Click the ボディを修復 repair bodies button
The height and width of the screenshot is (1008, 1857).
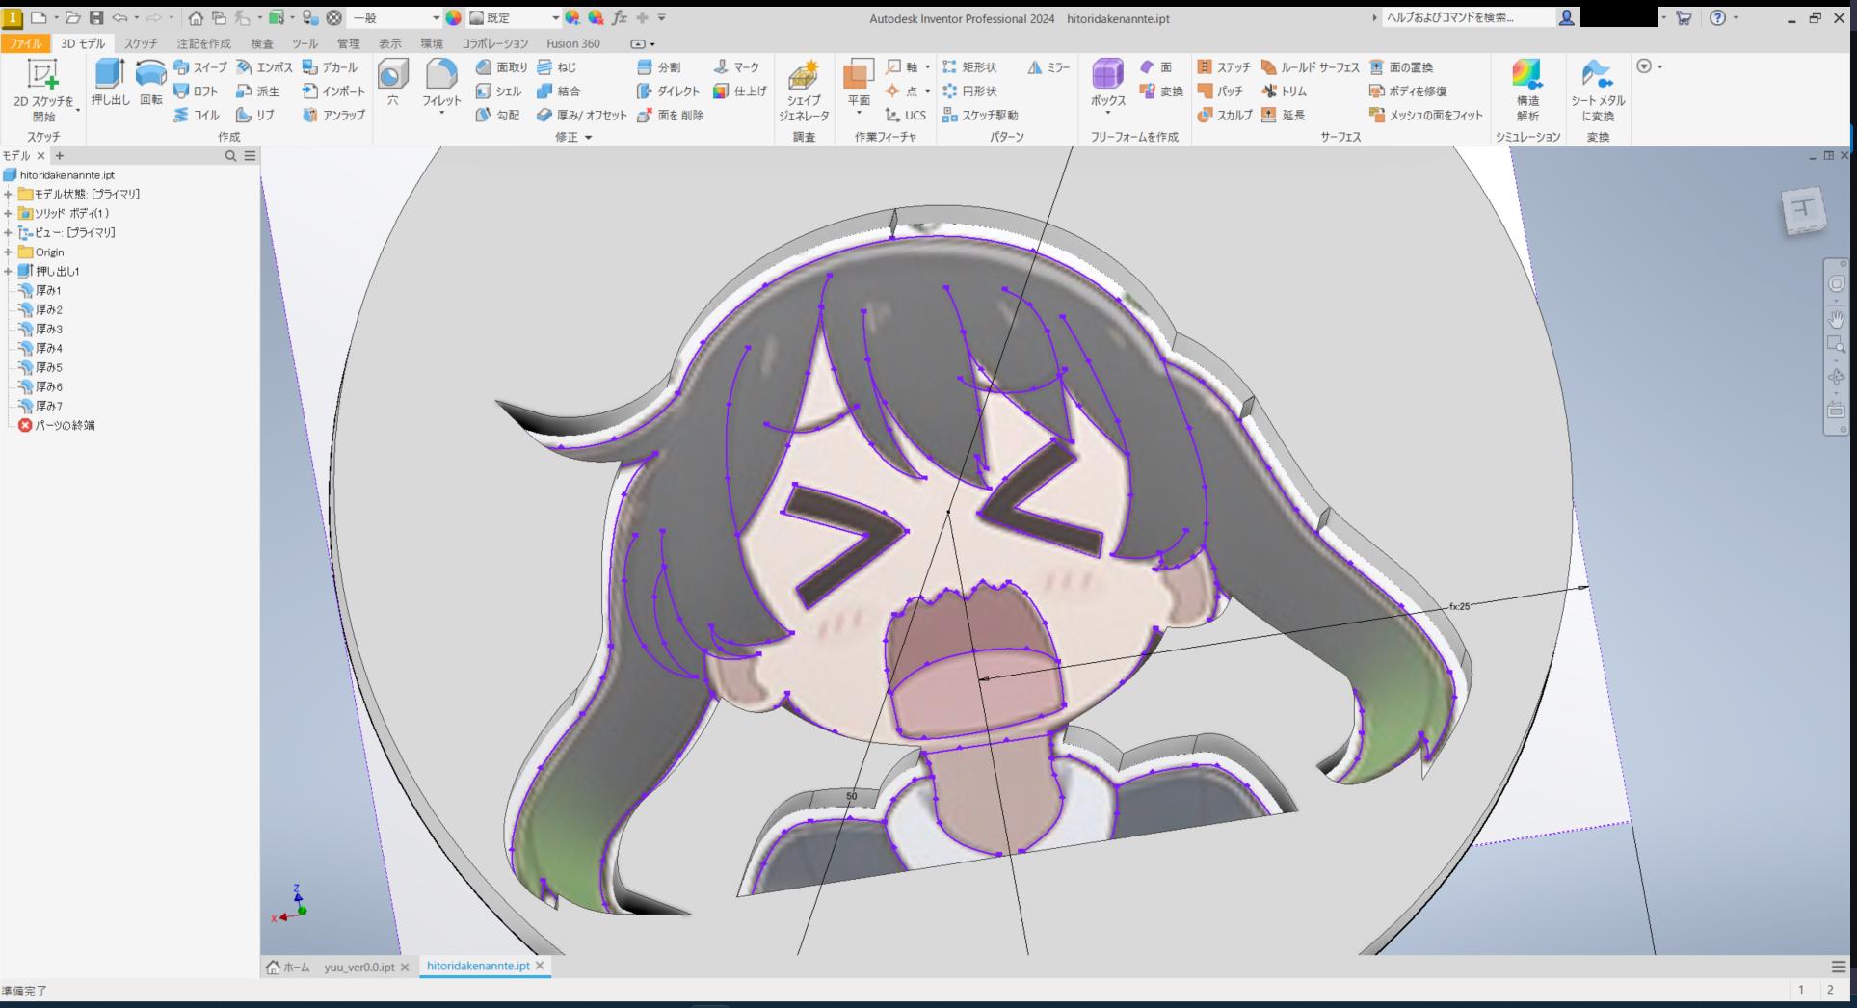click(x=1408, y=91)
